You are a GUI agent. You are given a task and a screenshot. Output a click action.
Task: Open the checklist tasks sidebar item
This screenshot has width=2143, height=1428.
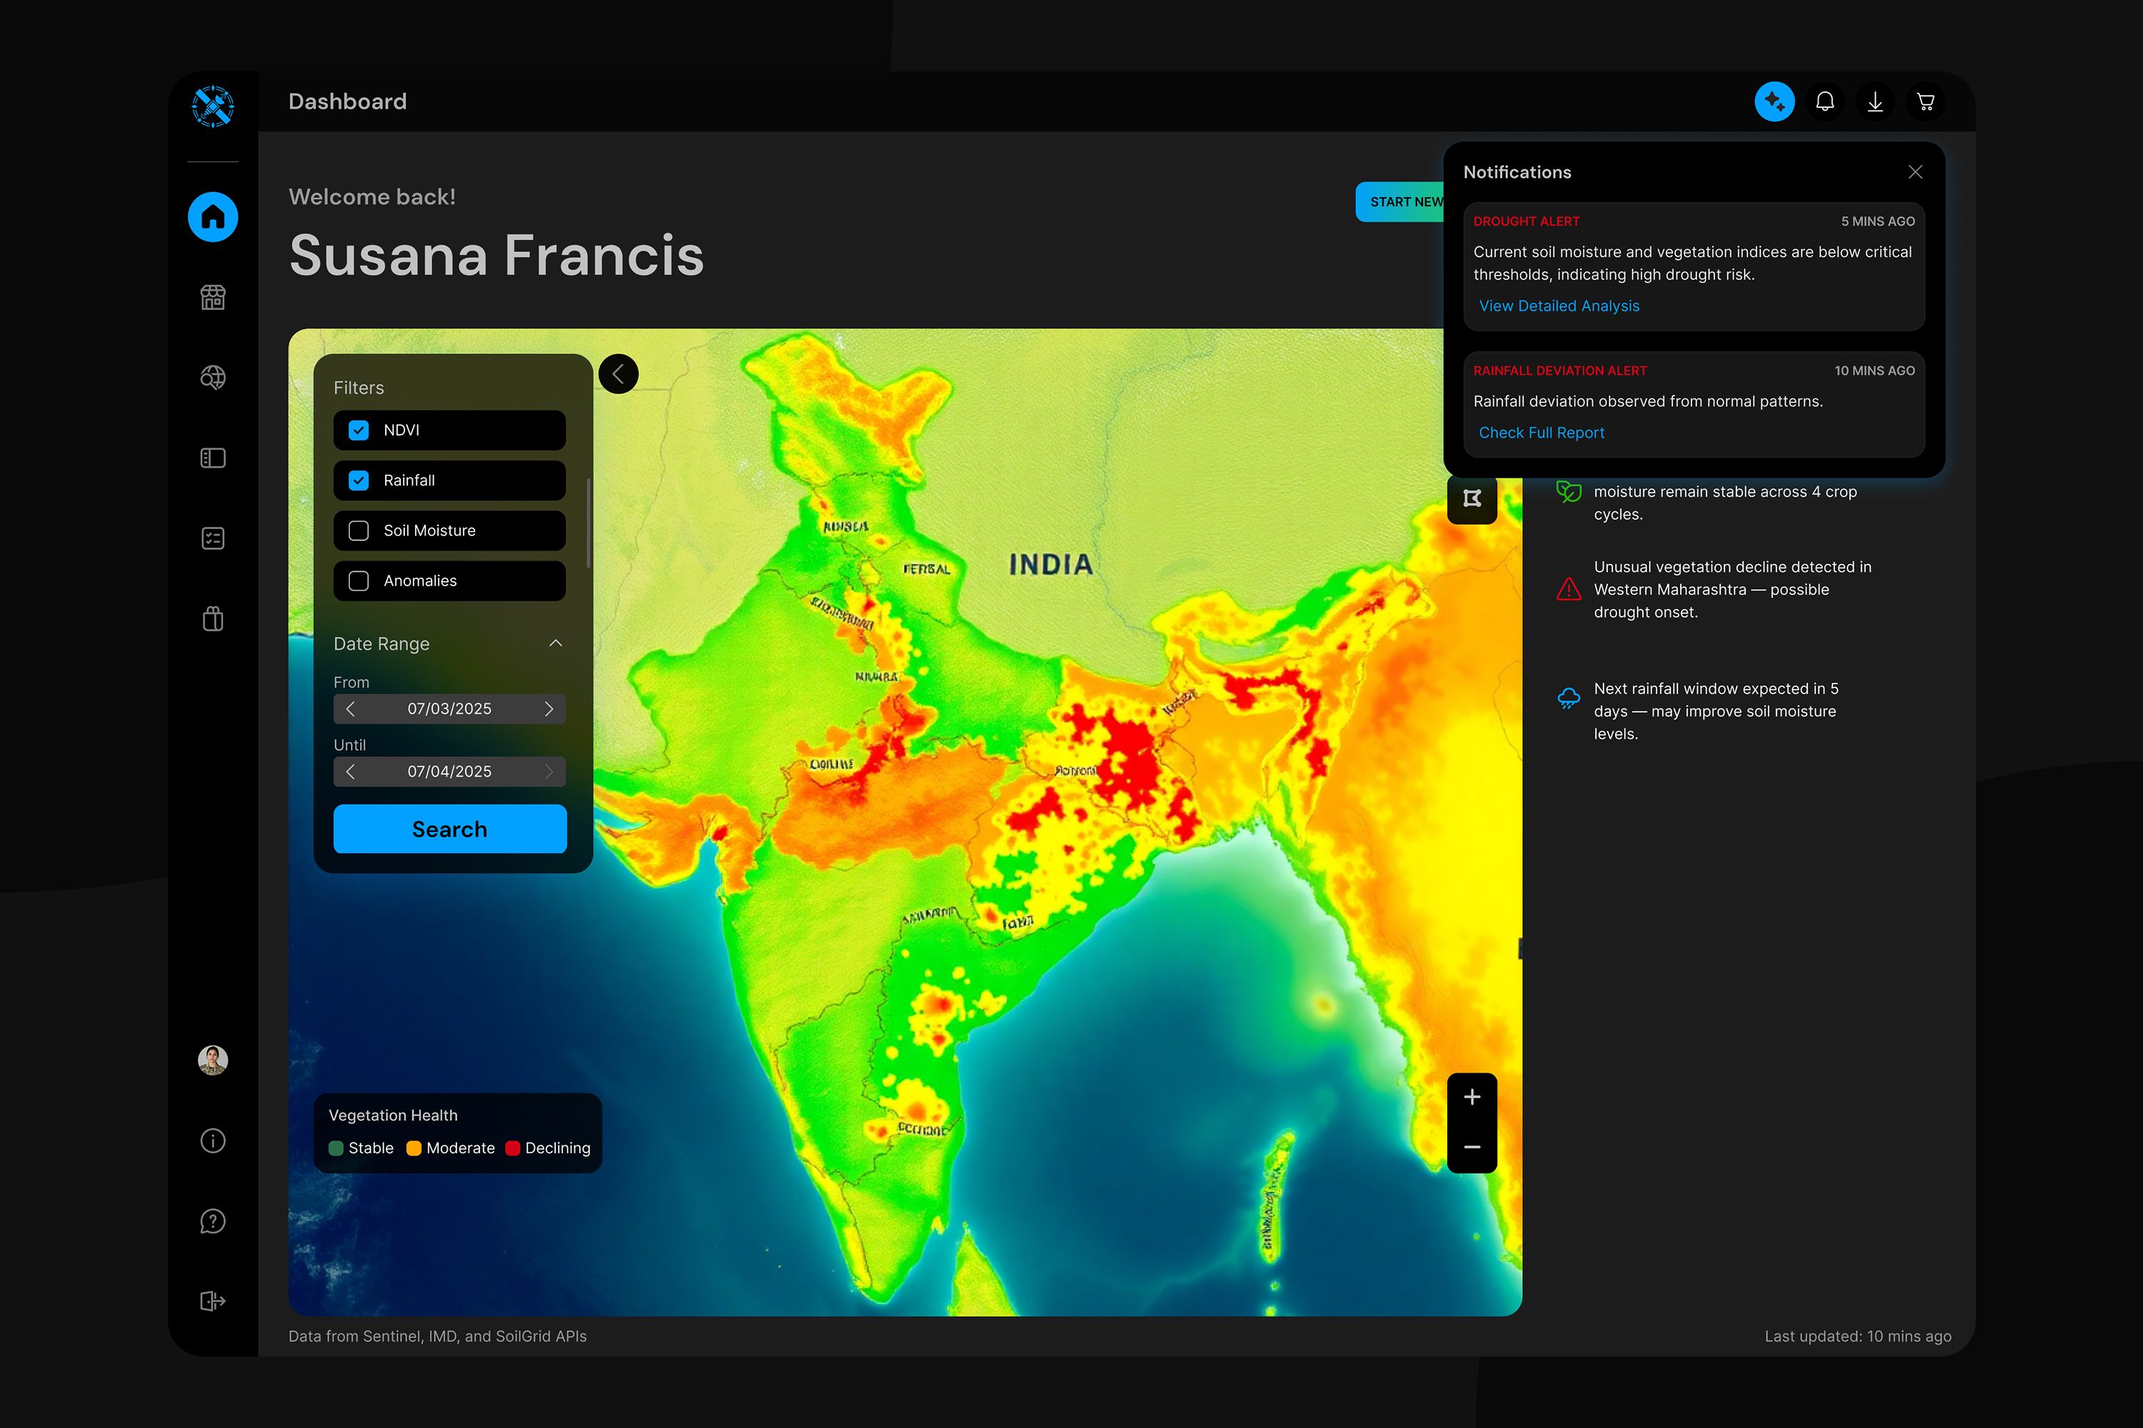tap(212, 538)
